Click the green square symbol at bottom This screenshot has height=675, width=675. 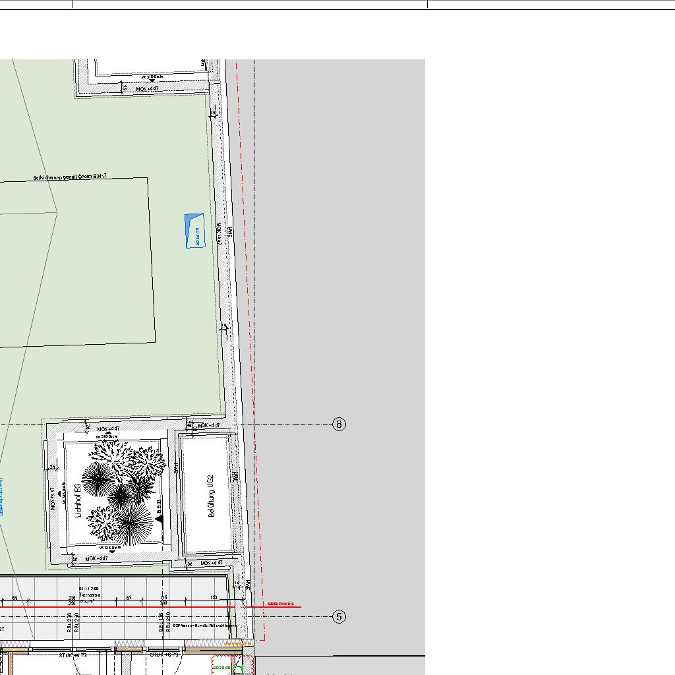[239, 670]
